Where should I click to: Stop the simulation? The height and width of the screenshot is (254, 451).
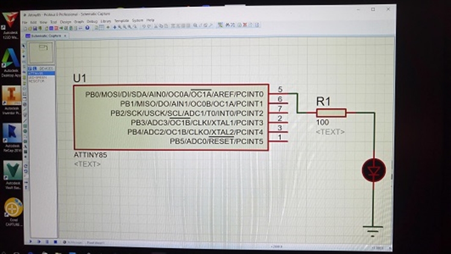click(x=55, y=242)
